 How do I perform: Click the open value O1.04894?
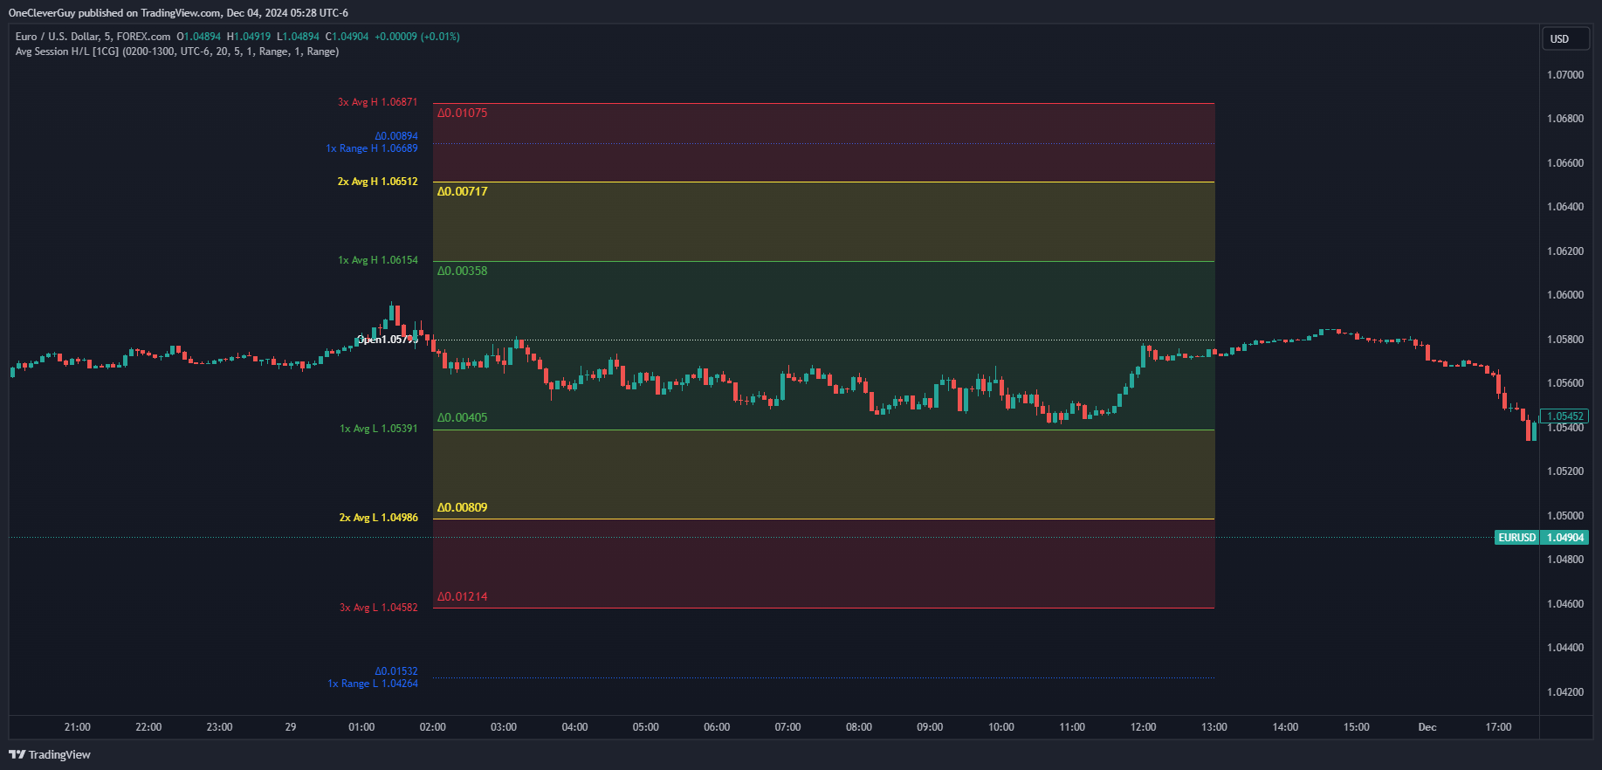(x=199, y=37)
